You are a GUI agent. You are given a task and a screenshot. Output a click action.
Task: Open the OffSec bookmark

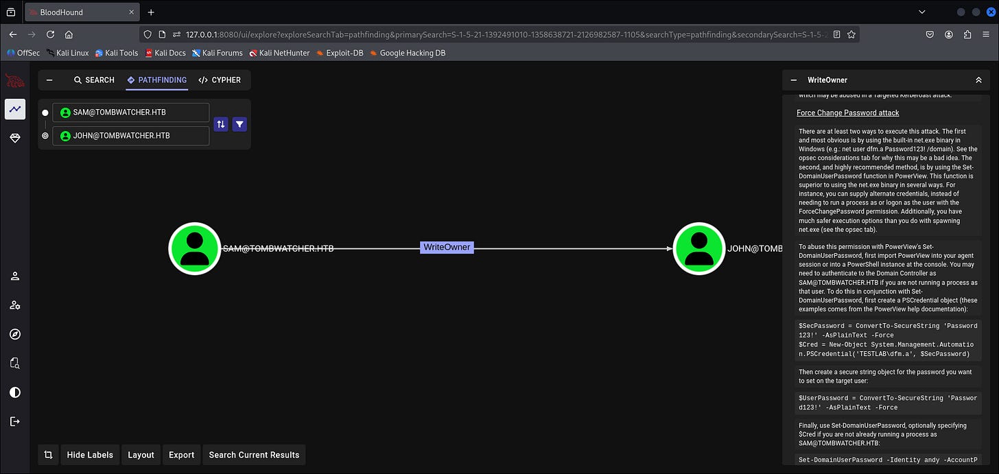(23, 53)
